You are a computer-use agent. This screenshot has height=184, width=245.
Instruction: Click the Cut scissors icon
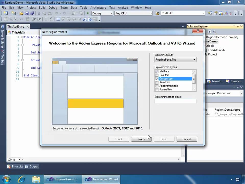[39, 13]
